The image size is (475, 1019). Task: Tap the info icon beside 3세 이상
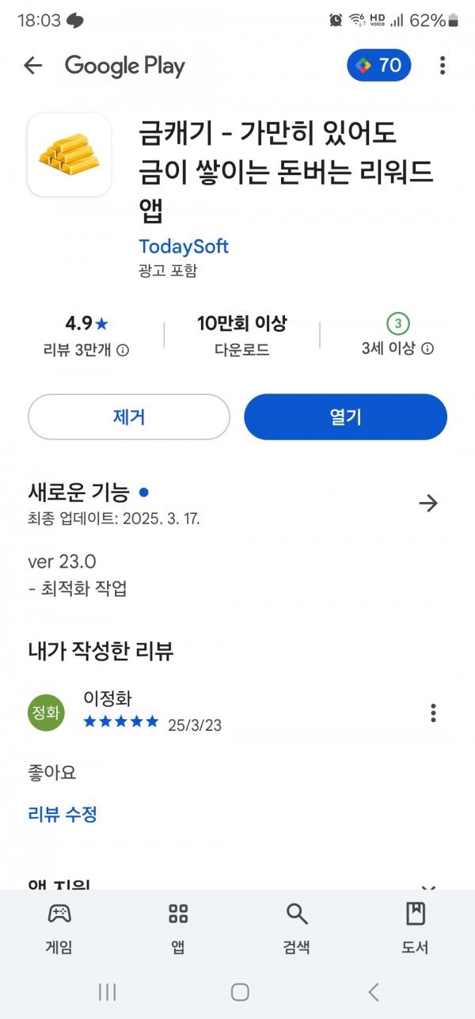tap(427, 348)
